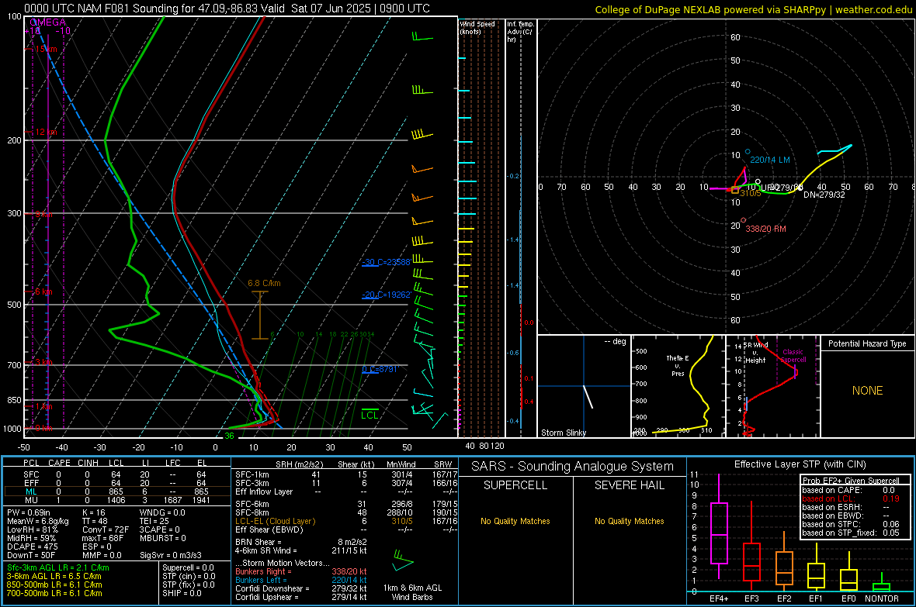Click the Corfidi Downshear = 279/32 kt row
Viewport: 916px width, 607px height.
301,588
